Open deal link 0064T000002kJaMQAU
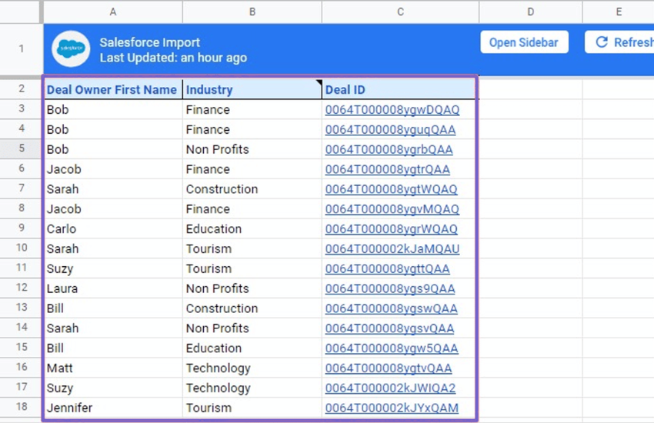Image resolution: width=654 pixels, height=423 pixels. (392, 249)
